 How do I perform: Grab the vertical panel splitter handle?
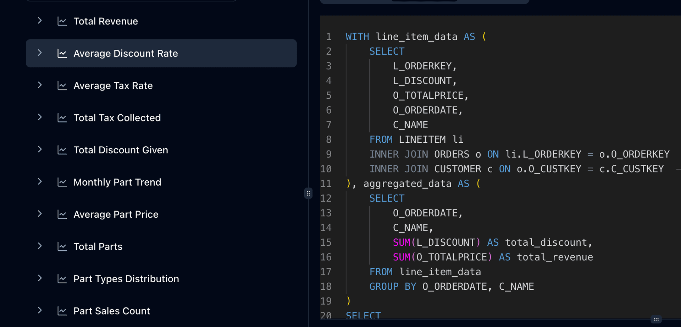[x=308, y=193]
